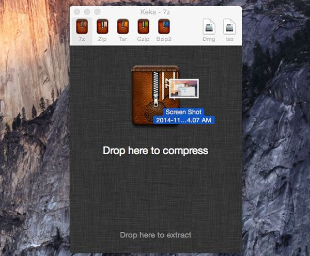This screenshot has width=310, height=256.
Task: Click the 'Drop here to compress' text
Action: [x=155, y=151]
